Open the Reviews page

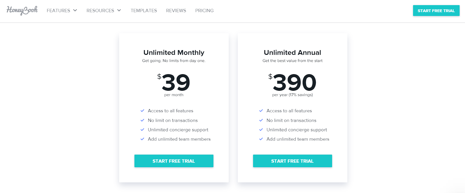coord(176,10)
